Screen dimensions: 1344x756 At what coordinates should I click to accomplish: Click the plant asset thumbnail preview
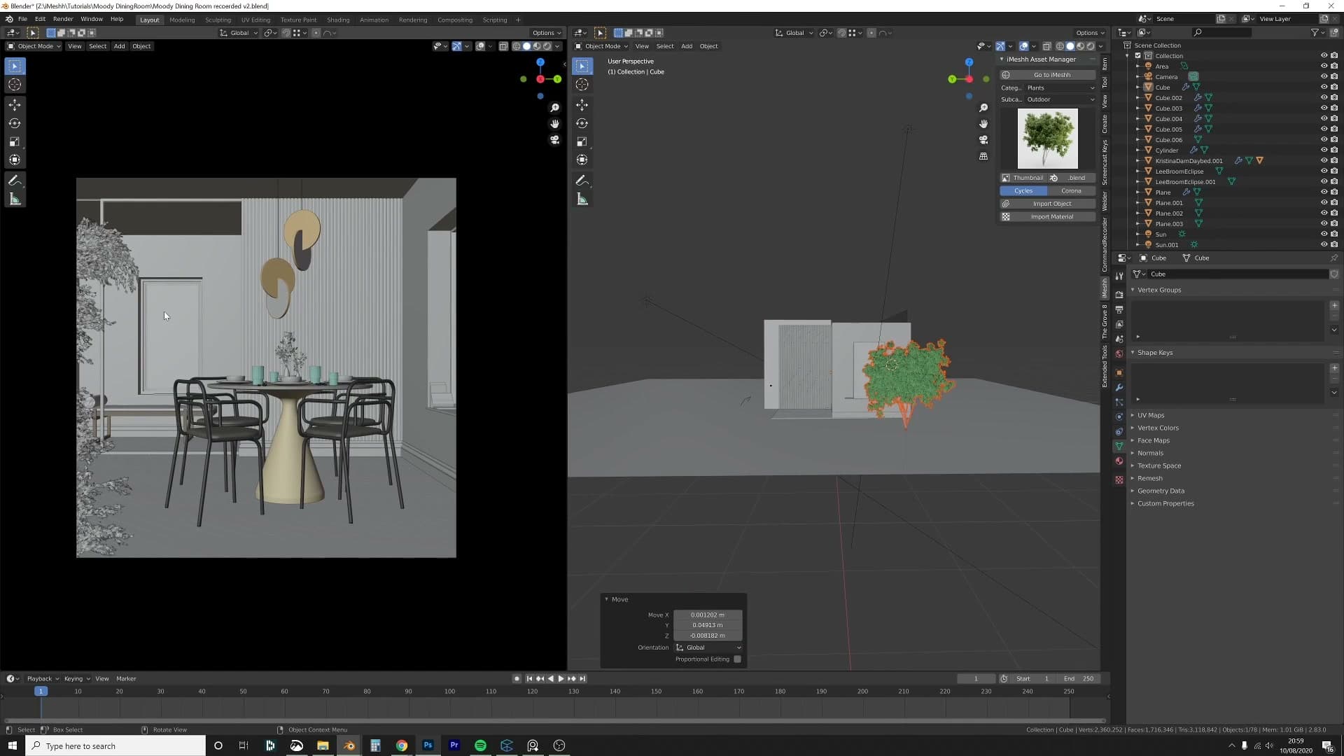tap(1048, 139)
